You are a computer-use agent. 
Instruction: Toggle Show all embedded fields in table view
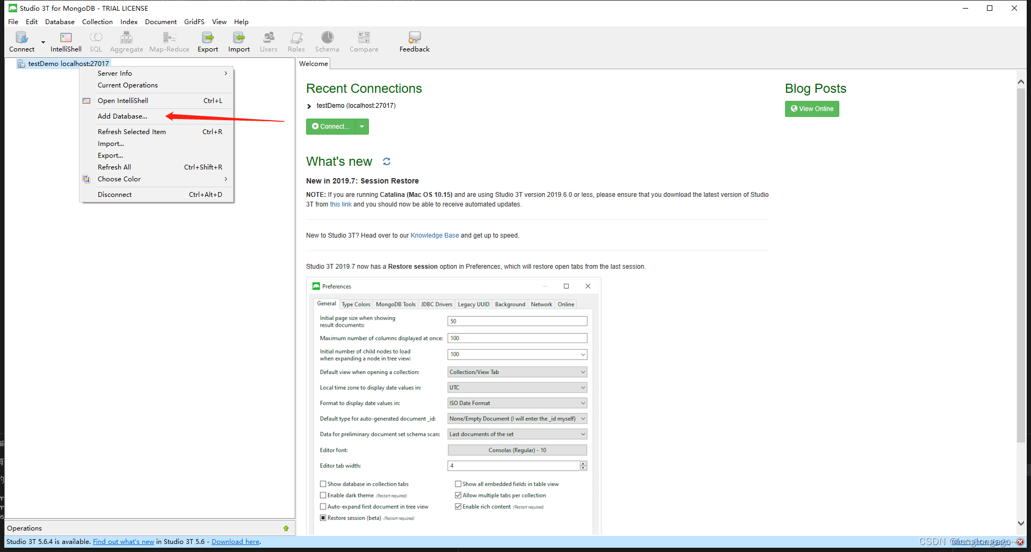pos(458,484)
